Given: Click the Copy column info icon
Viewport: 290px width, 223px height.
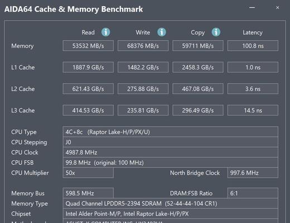Looking at the screenshot, I should click(x=216, y=32).
